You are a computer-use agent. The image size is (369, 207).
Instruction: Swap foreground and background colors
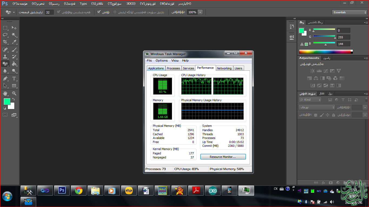pos(14,99)
